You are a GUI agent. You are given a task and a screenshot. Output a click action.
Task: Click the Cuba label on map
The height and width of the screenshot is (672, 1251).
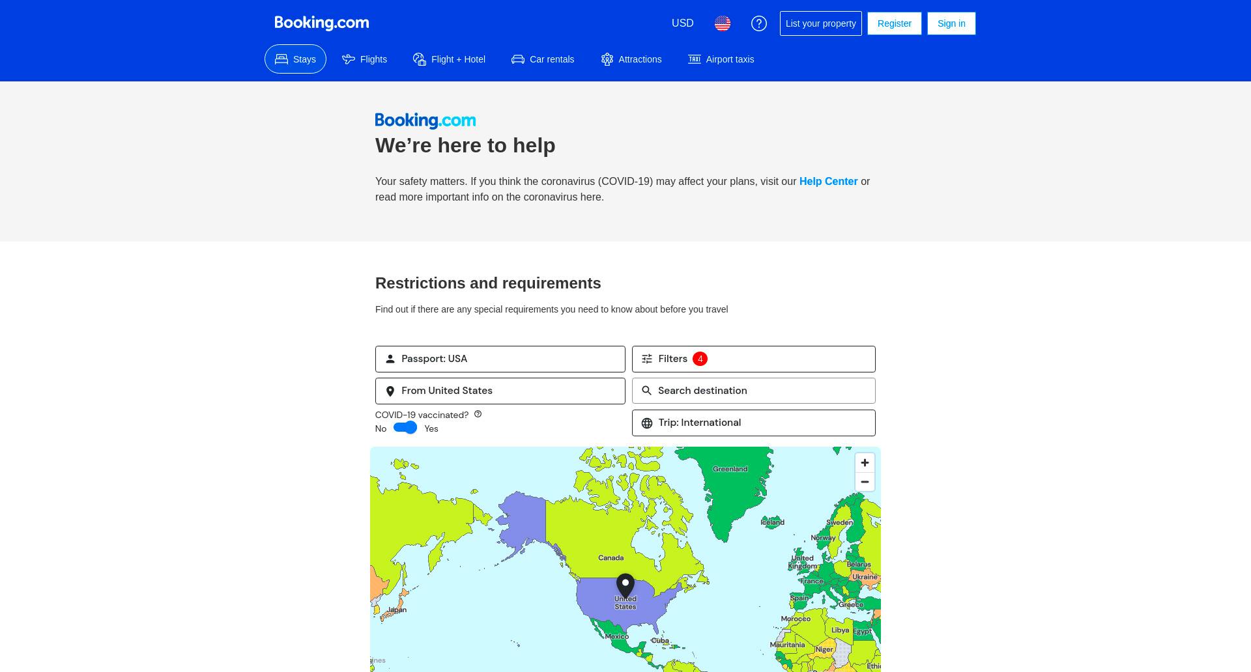(660, 641)
